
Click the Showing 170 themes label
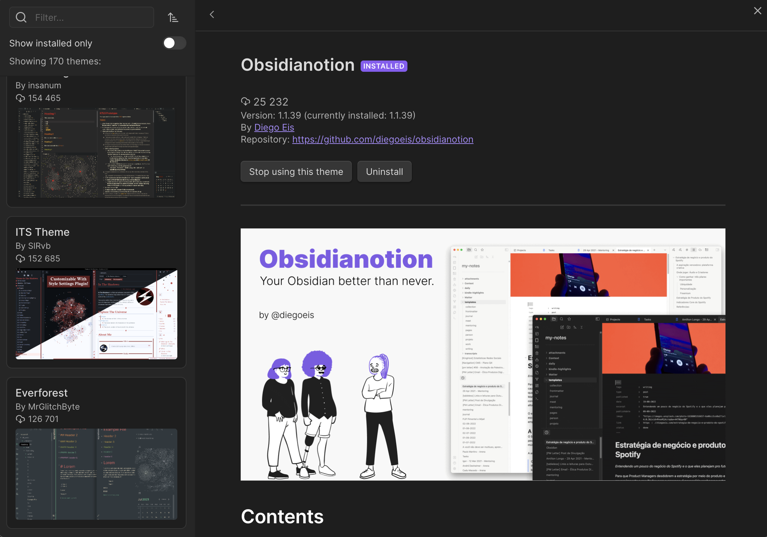55,61
